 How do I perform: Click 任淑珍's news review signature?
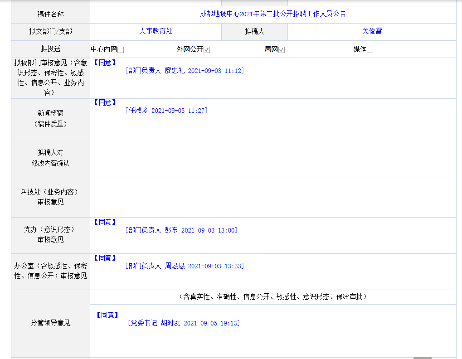166,111
